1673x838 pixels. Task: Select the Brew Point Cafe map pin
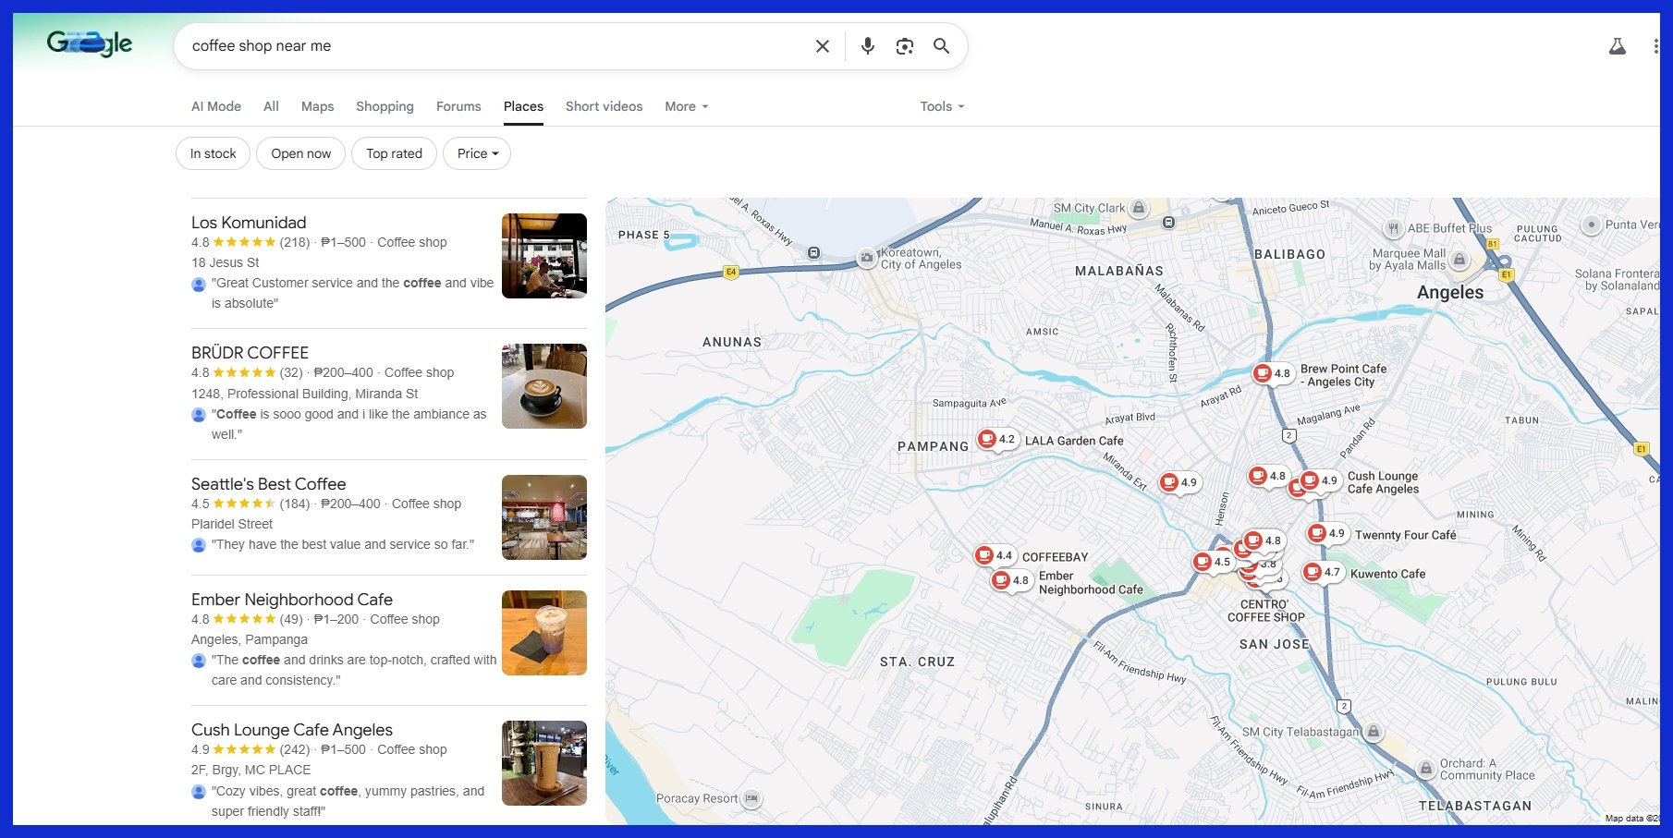(x=1265, y=373)
